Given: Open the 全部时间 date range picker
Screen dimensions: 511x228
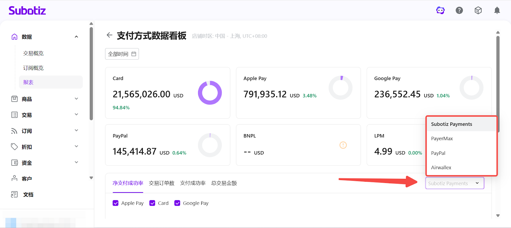Looking at the screenshot, I should coord(122,54).
